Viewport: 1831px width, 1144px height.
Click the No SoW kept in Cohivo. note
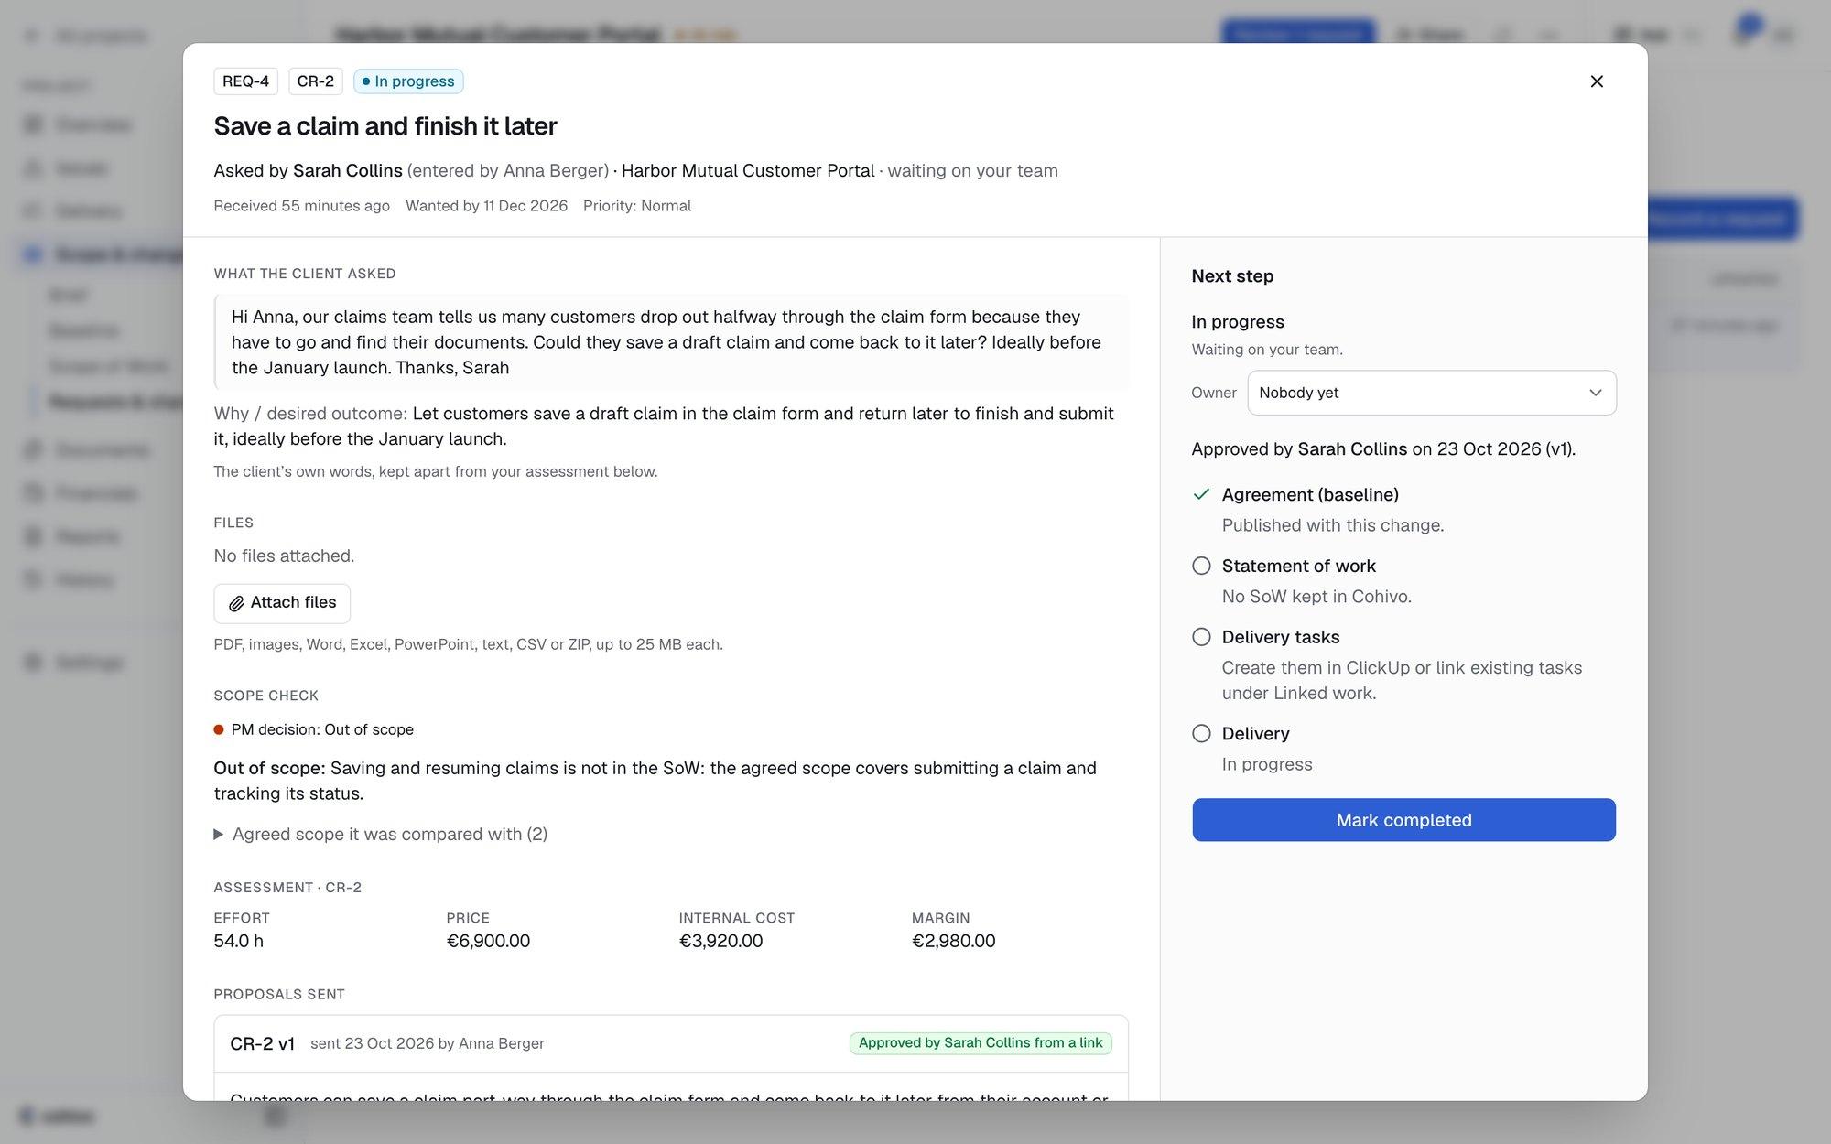click(1316, 597)
